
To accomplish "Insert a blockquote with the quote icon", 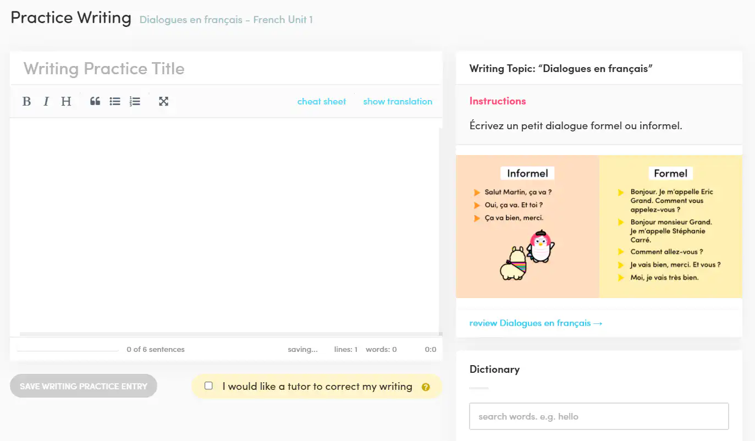I will click(x=95, y=101).
